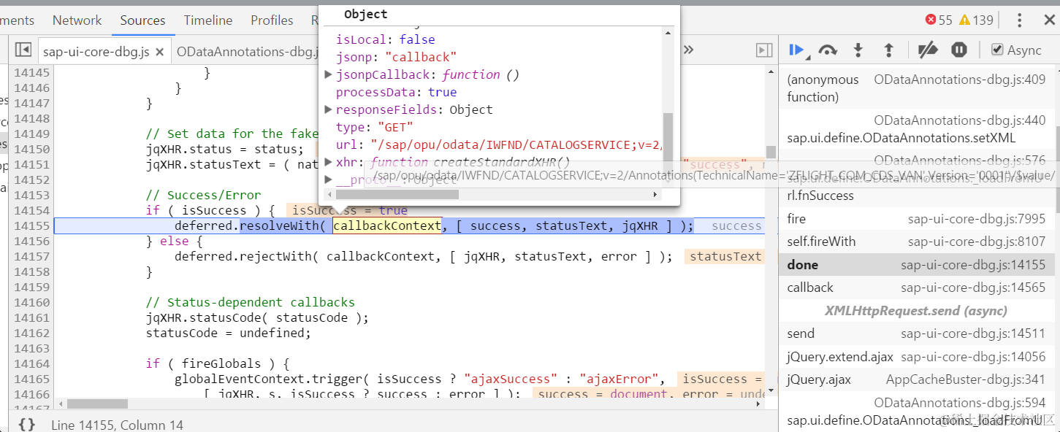Set breakpoint on line number 14164
Viewport: 1060px width, 432px height.
tap(31, 363)
